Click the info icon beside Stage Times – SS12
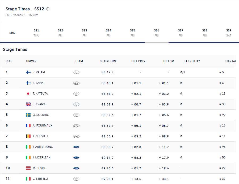This screenshot has height=184, width=239. (48, 9)
